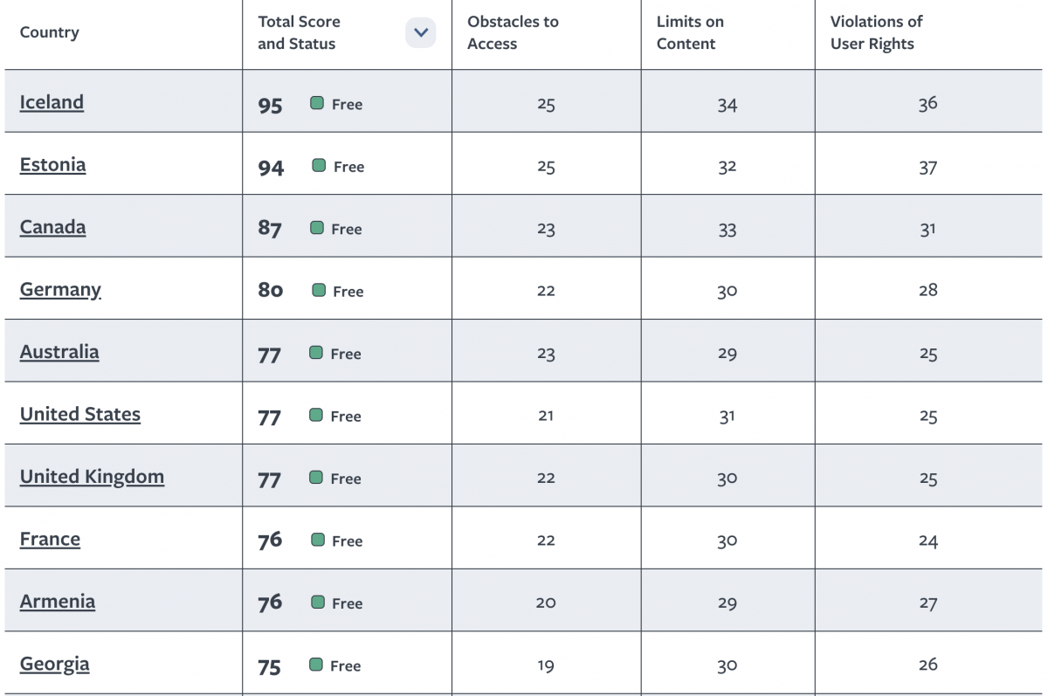The image size is (1048, 696).
Task: Click the Obstacles to Access column header
Action: point(513,33)
